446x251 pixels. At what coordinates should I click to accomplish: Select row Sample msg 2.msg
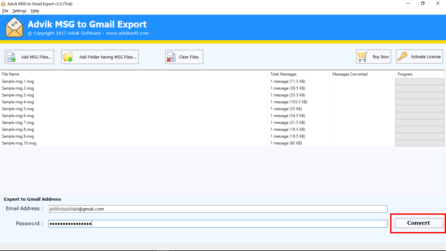coord(222,88)
